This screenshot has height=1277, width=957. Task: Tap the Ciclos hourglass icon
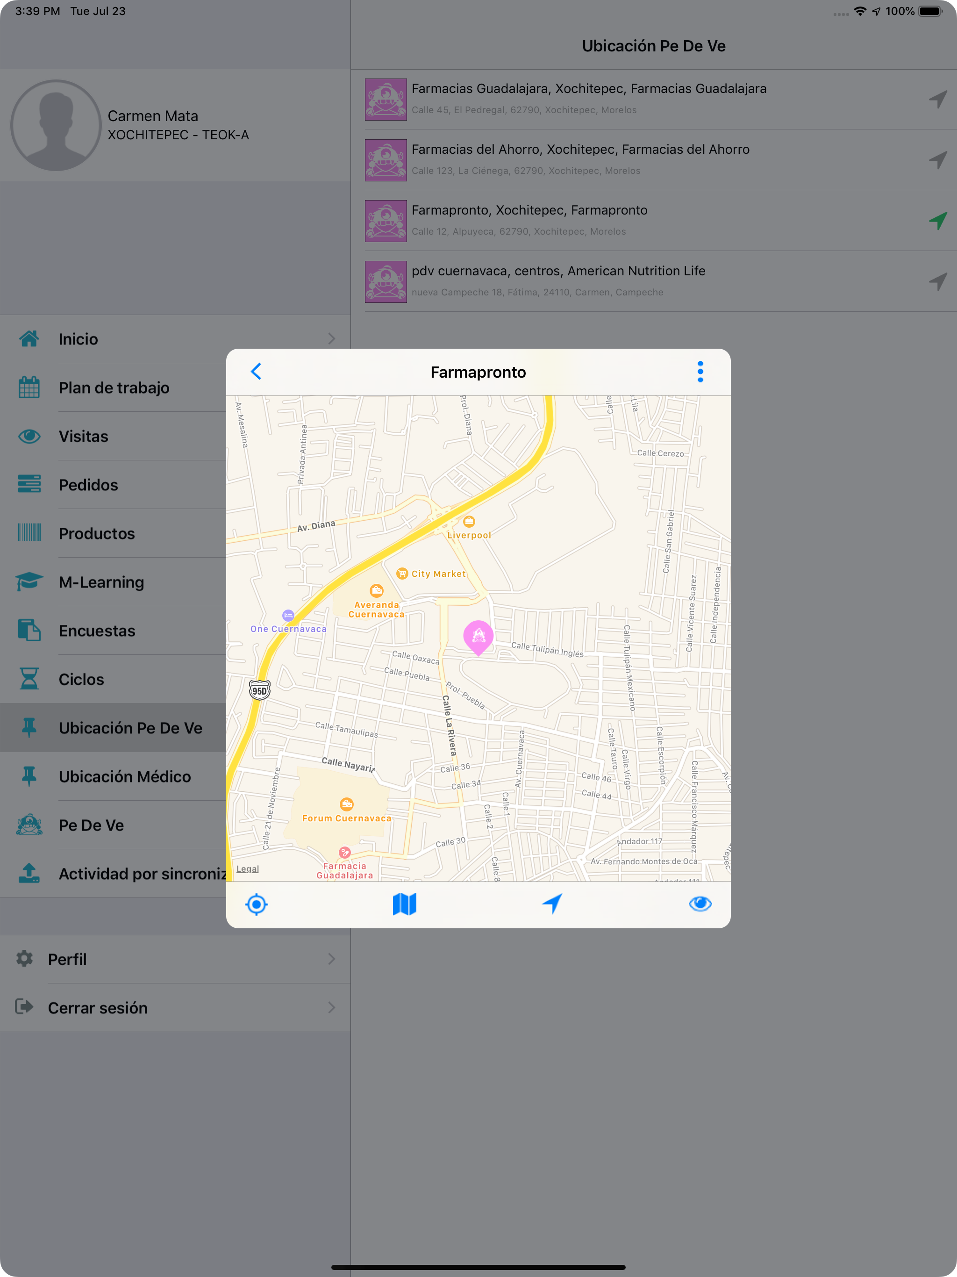click(x=29, y=679)
